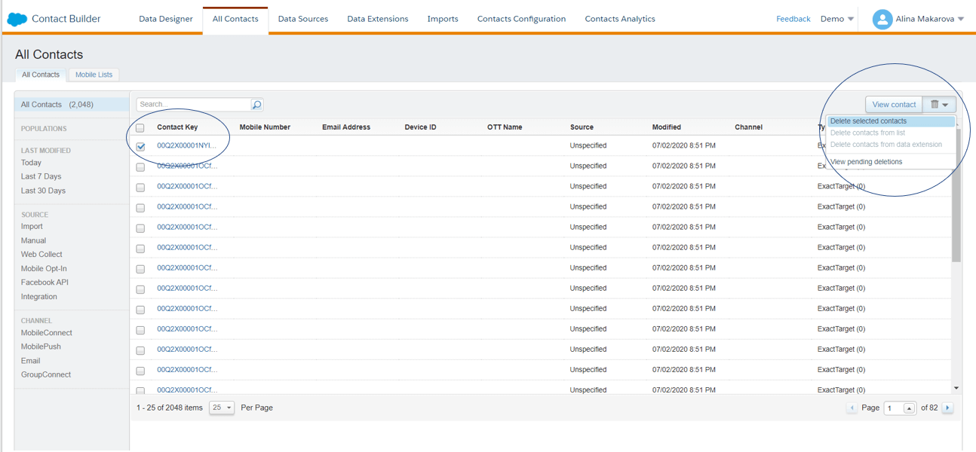Uncheck the selected first contact row
This screenshot has width=976, height=452.
(140, 147)
